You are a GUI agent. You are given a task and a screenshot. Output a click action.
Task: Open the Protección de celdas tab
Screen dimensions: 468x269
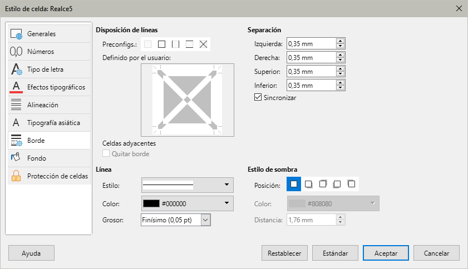coord(49,176)
